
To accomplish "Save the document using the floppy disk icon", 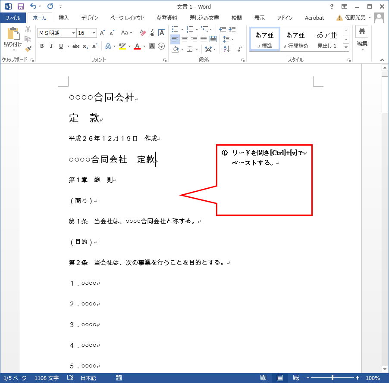I will point(20,6).
